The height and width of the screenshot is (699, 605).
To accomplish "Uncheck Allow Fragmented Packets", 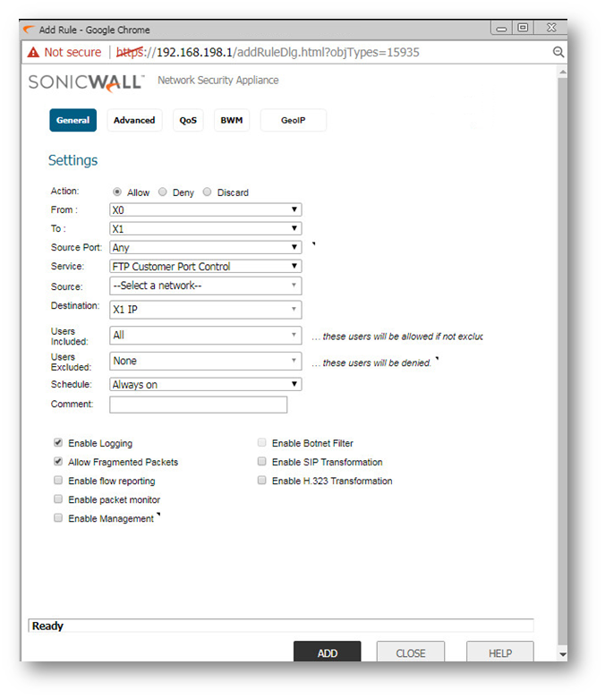I will 58,461.
